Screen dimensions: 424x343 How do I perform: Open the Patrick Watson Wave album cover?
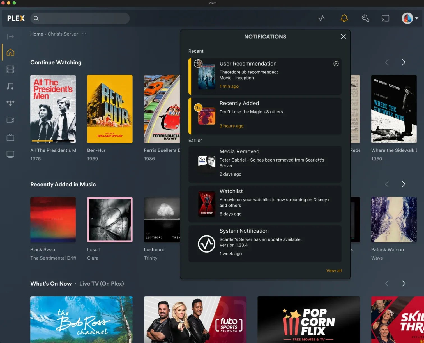[394, 220]
